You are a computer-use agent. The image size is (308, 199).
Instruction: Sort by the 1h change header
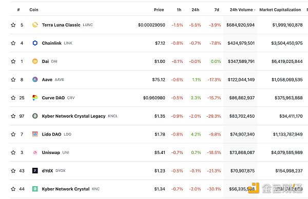[179, 10]
